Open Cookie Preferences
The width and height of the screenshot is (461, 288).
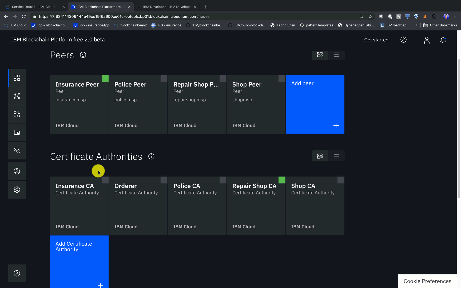tap(427, 281)
